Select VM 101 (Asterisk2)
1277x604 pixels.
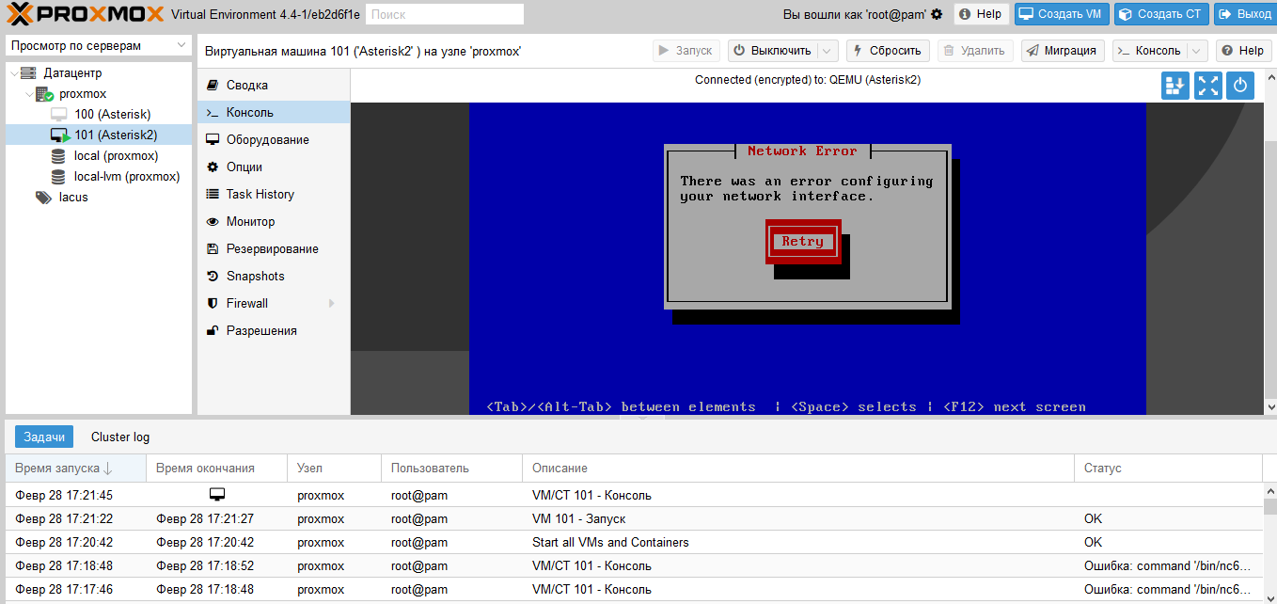(x=116, y=135)
